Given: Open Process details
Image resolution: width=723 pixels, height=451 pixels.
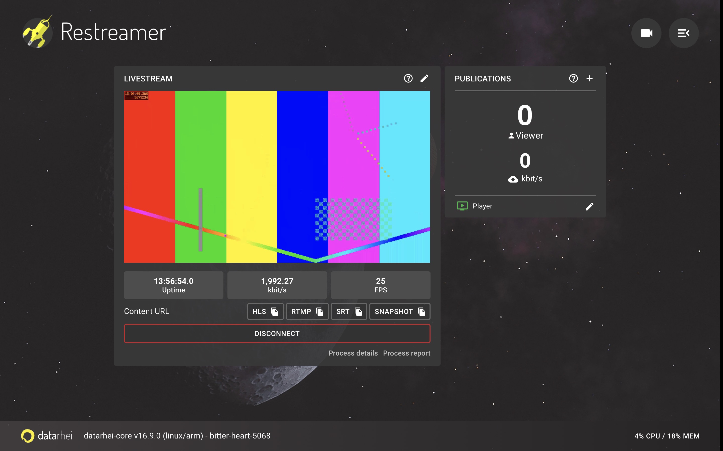Looking at the screenshot, I should coord(353,353).
